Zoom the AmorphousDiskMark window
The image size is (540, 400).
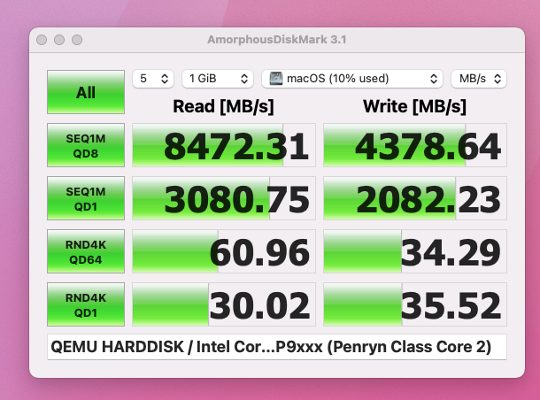point(77,40)
